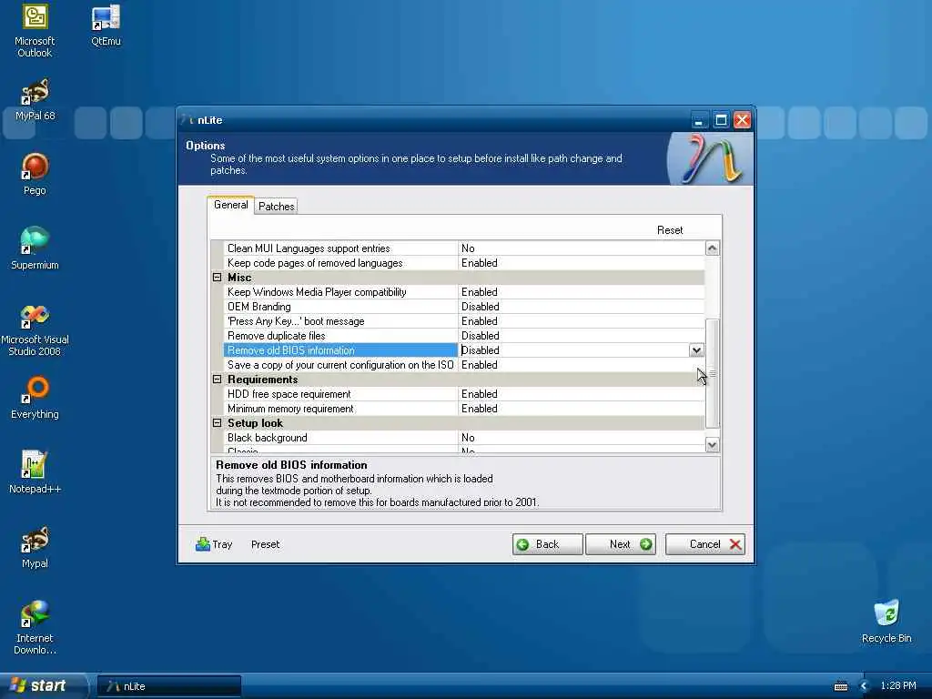
Task: Open QtEmu desktop shortcut
Action: point(106,25)
